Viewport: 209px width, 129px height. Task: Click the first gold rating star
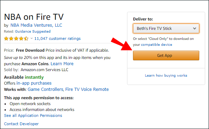(x=6, y=38)
